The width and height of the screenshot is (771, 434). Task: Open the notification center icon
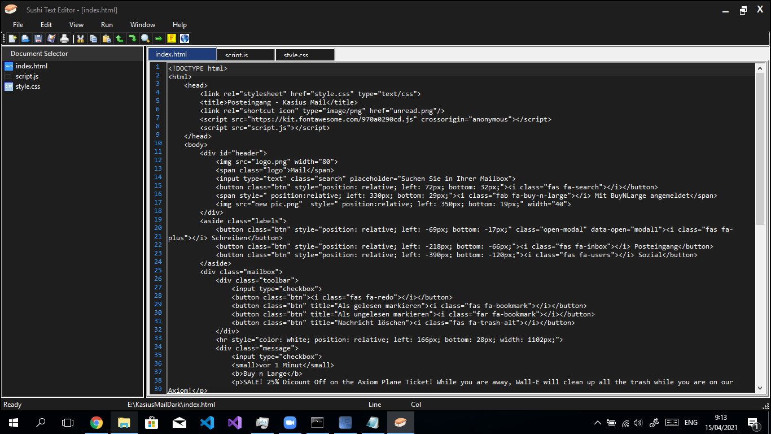pyautogui.click(x=752, y=422)
